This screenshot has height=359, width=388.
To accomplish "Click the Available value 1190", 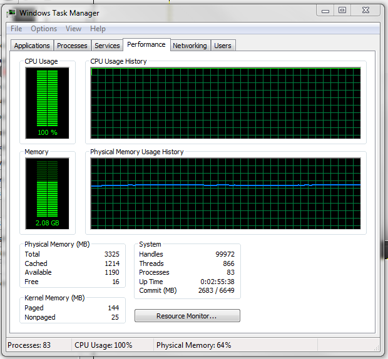I will pyautogui.click(x=112, y=272).
